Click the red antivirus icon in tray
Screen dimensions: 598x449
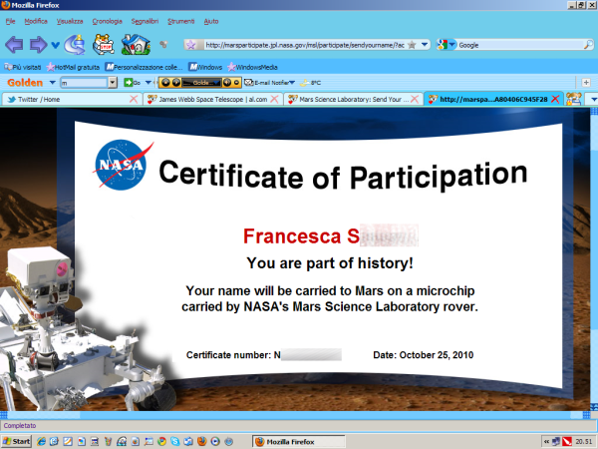[567, 442]
